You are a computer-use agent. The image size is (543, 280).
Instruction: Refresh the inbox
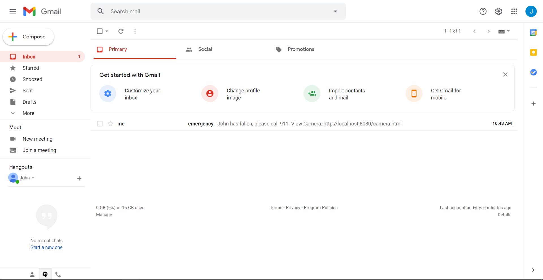121,31
